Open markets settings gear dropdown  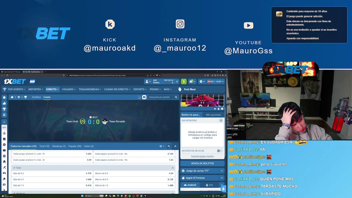tap(162, 146)
